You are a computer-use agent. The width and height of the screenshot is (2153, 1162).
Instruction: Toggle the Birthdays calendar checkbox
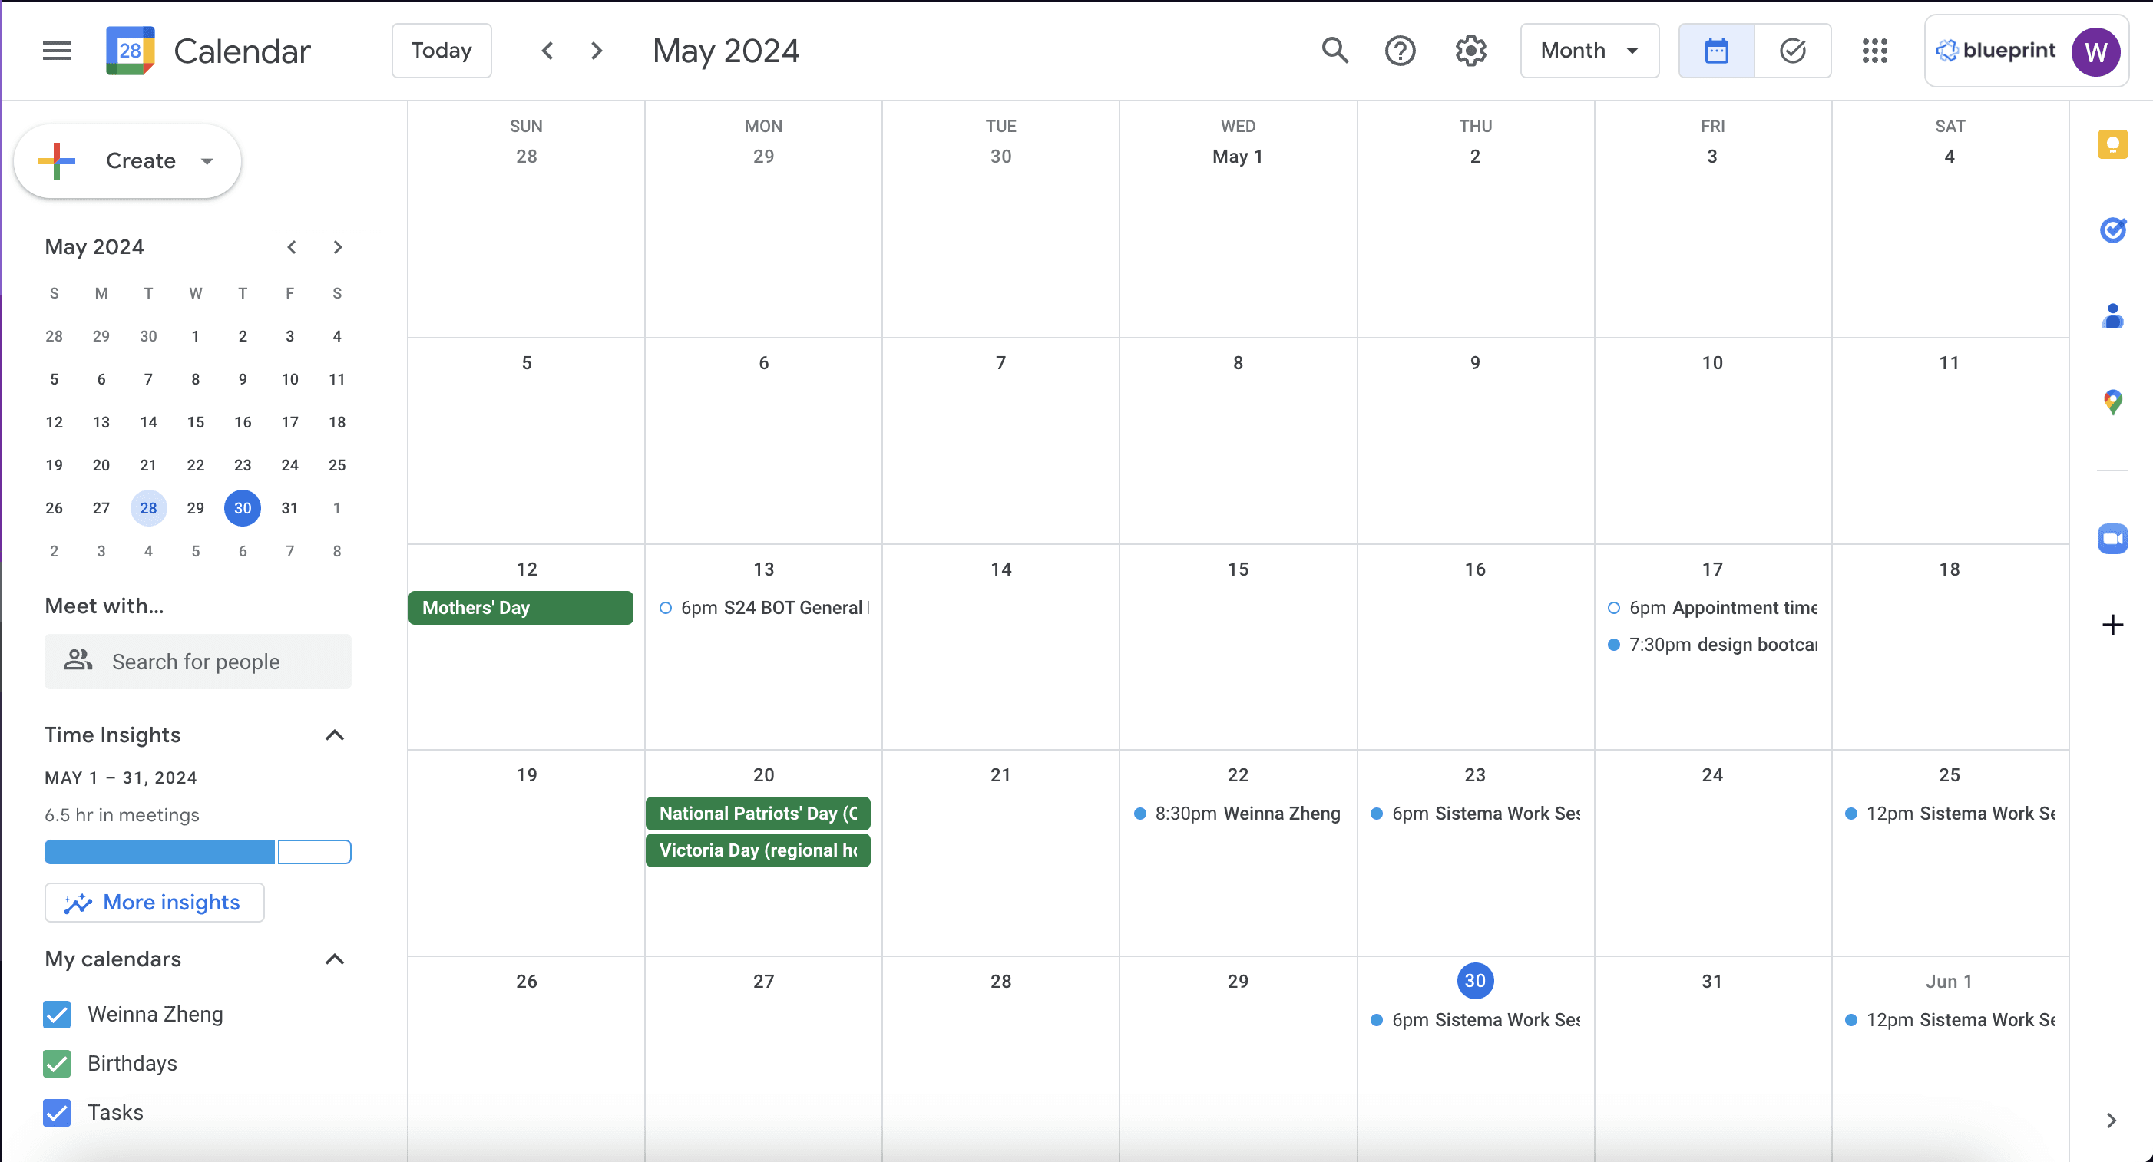(x=57, y=1064)
